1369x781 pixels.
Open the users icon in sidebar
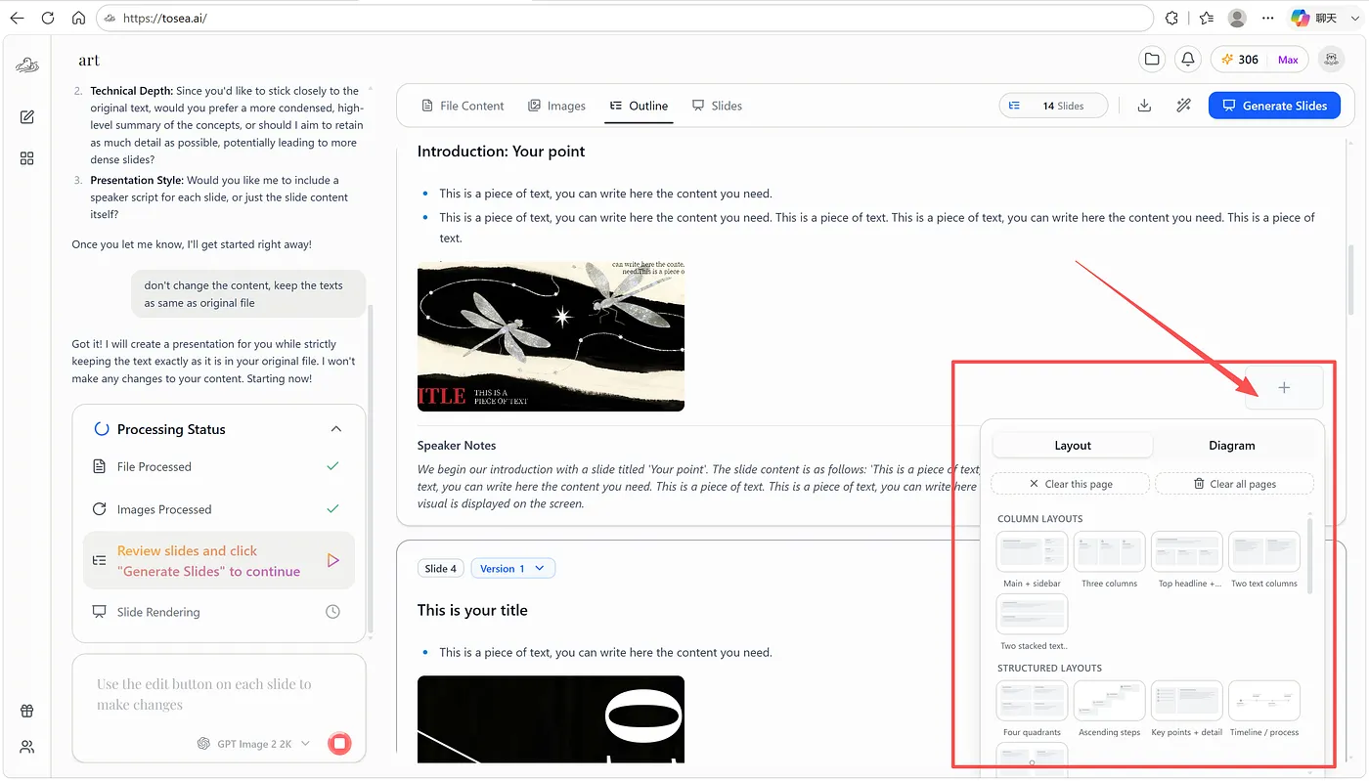(x=26, y=747)
